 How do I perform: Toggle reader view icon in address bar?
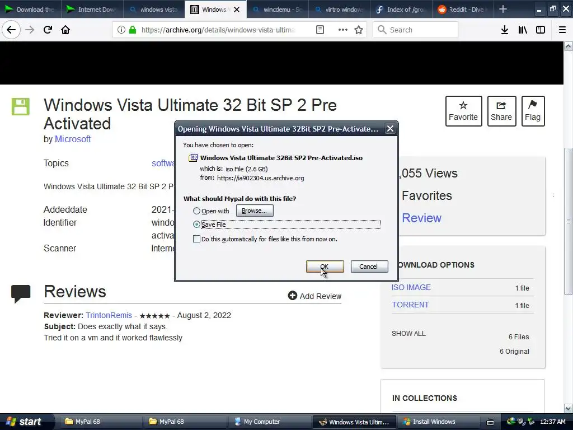click(x=320, y=30)
